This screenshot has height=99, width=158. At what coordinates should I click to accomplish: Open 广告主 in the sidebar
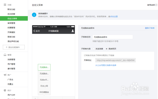(10, 80)
